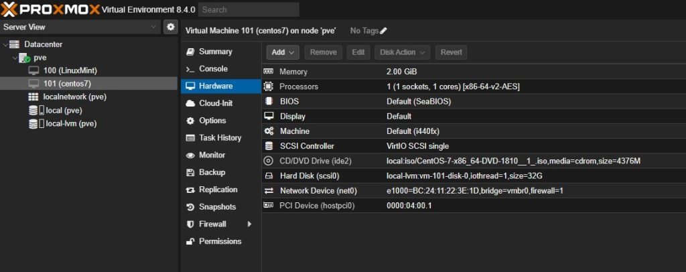Open the Summary tab
This screenshot has width=686, height=272.
pos(220,52)
